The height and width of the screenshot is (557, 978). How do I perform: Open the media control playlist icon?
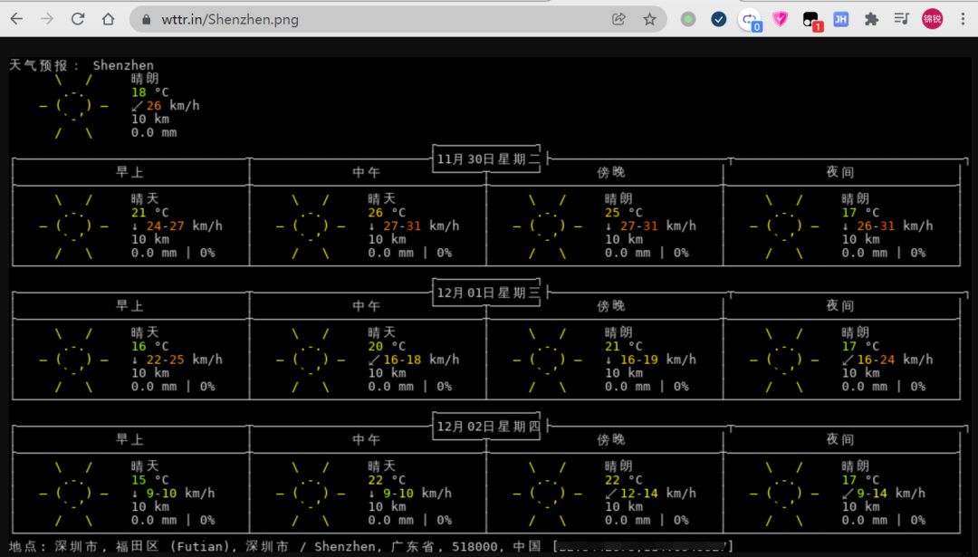[x=902, y=19]
